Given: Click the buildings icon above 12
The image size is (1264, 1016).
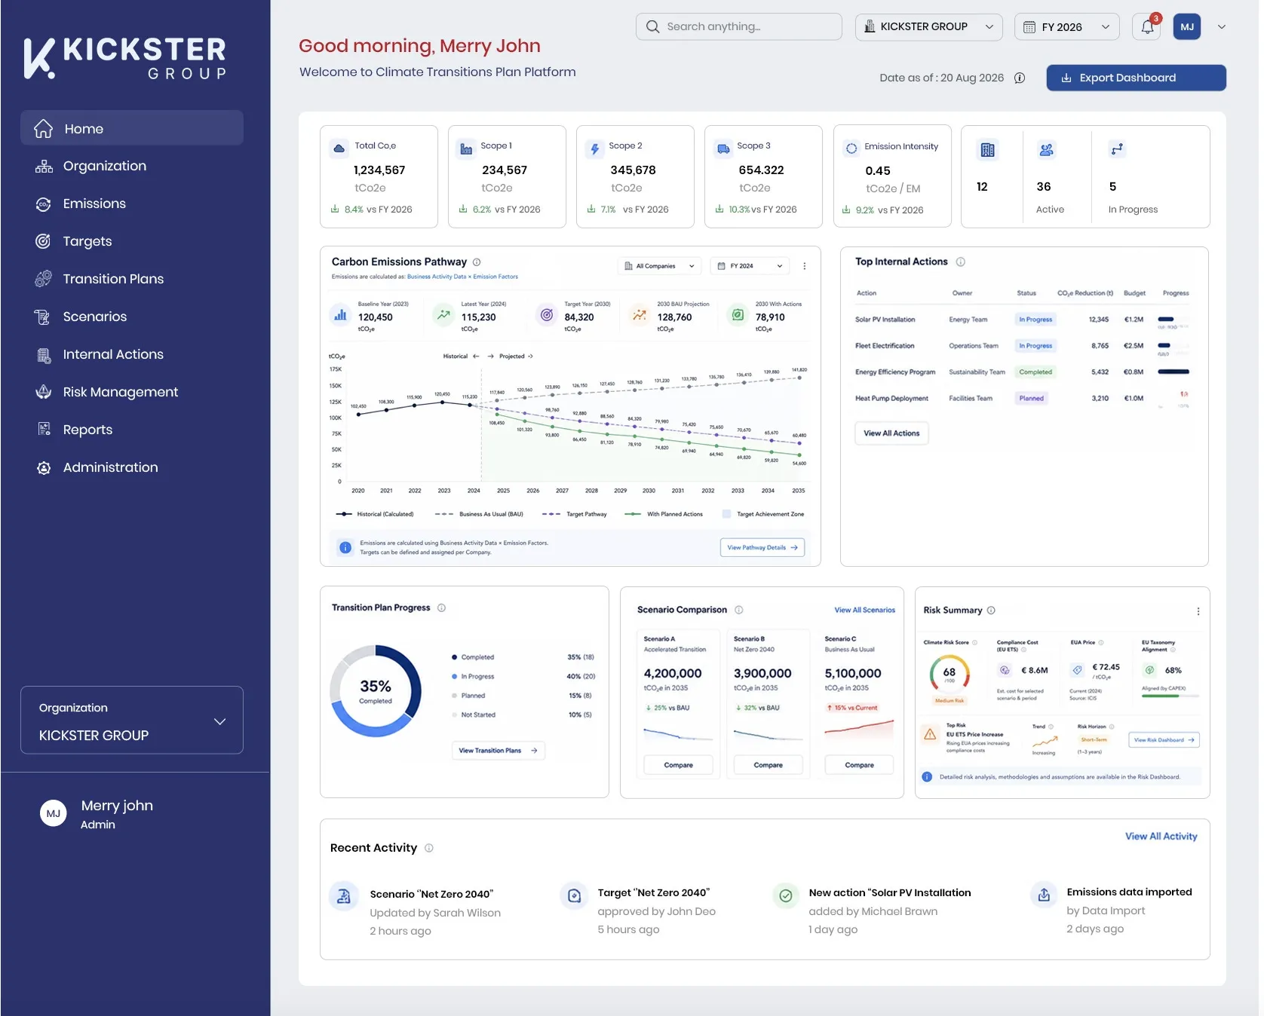Looking at the screenshot, I should pos(987,150).
